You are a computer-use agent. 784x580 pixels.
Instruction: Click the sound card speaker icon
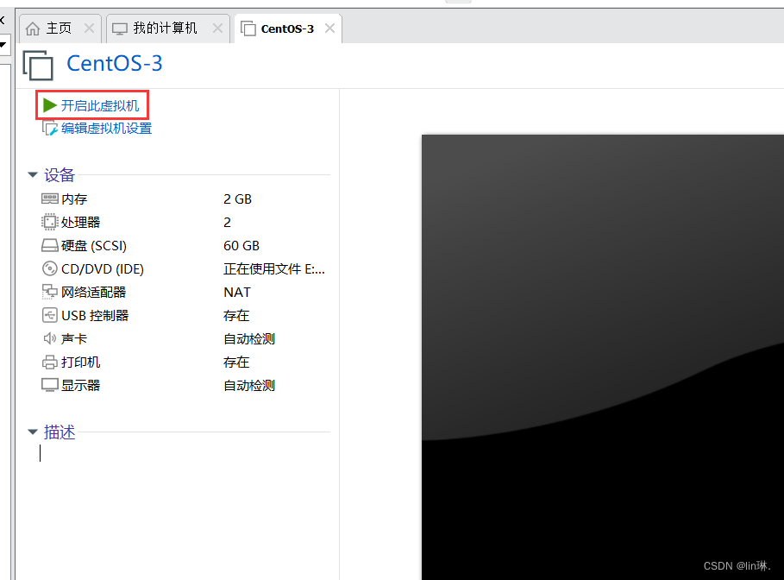coord(49,339)
